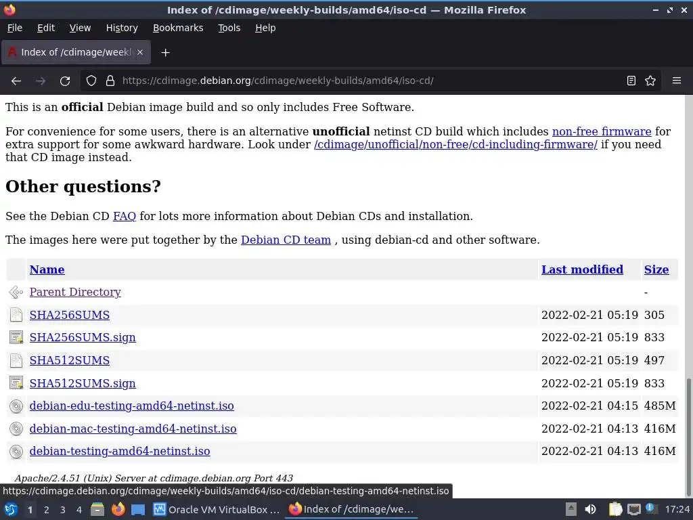Select the Index of /cdimage browser tab
This screenshot has height=520, width=693.
(x=76, y=52)
